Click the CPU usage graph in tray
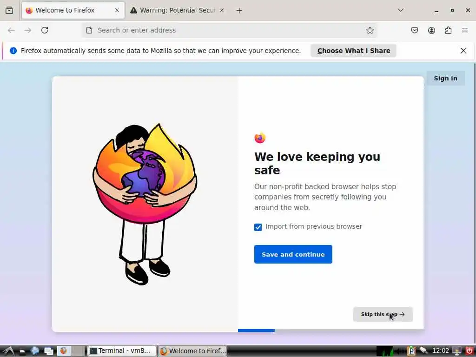Image resolution: width=476 pixels, height=357 pixels. [385, 351]
